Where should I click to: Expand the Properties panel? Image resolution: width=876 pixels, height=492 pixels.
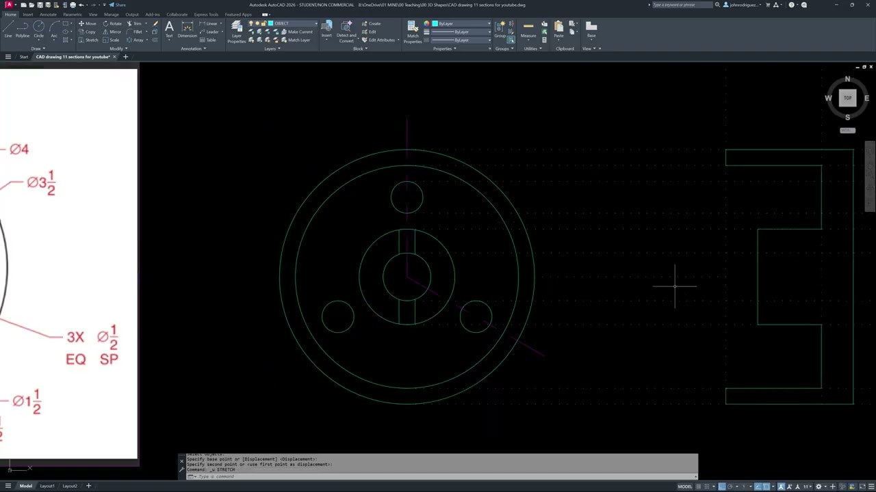pos(445,49)
